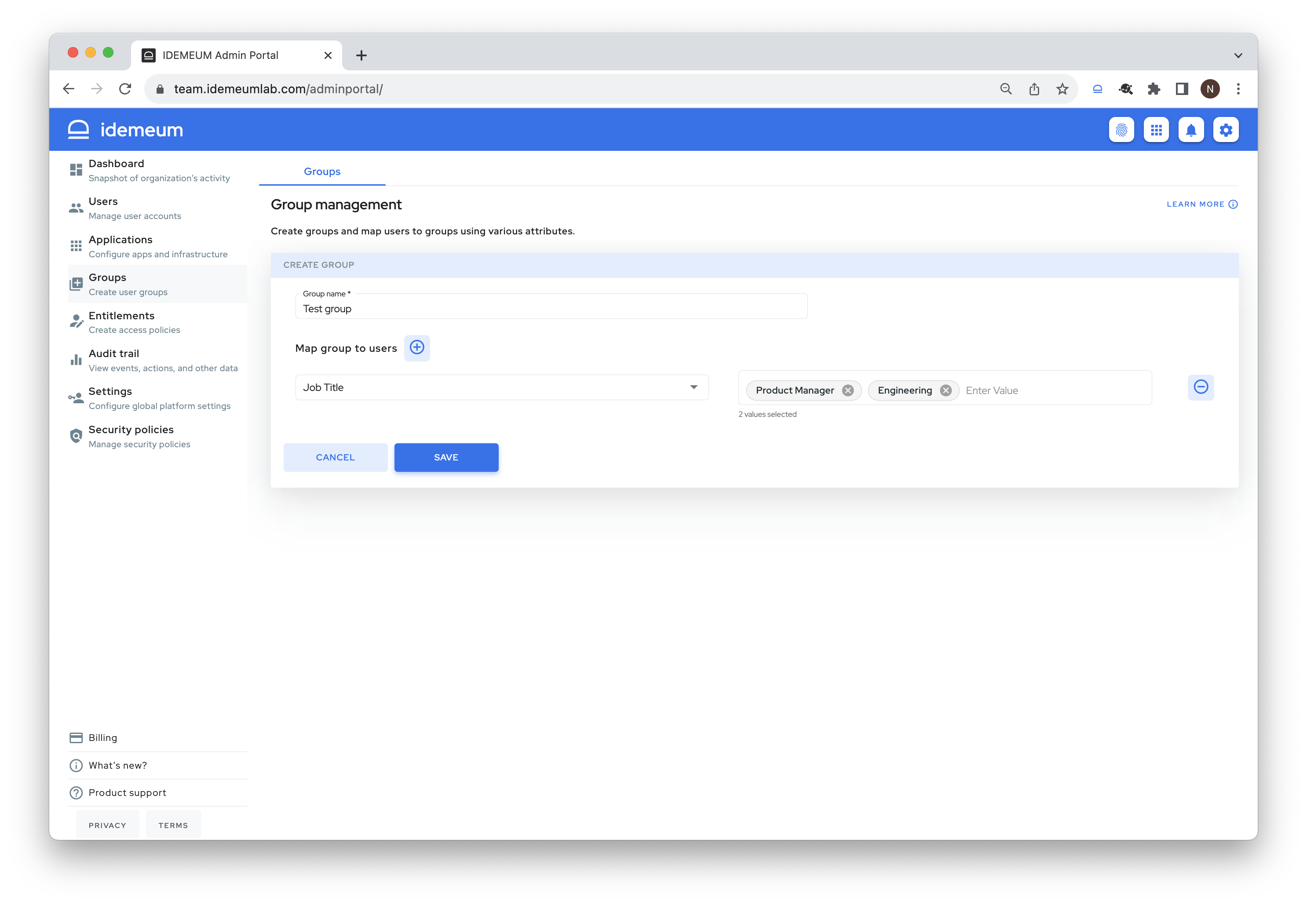Open Security policies in sidebar
Image resolution: width=1307 pixels, height=905 pixels.
[x=157, y=436]
